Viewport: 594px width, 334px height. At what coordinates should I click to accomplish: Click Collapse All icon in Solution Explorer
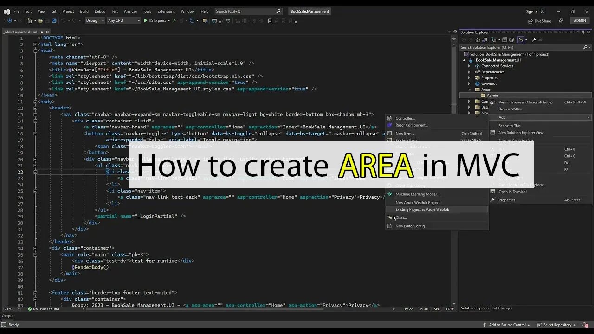point(504,40)
